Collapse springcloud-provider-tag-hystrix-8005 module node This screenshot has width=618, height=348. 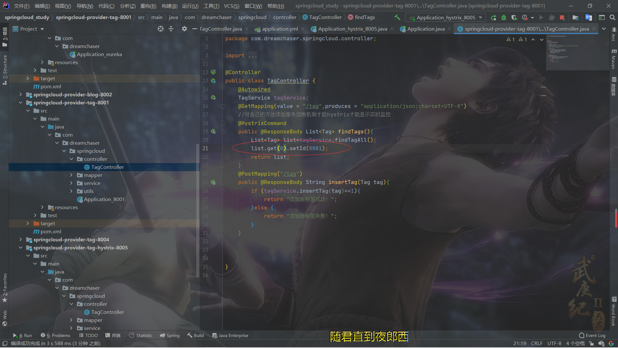(x=21, y=247)
